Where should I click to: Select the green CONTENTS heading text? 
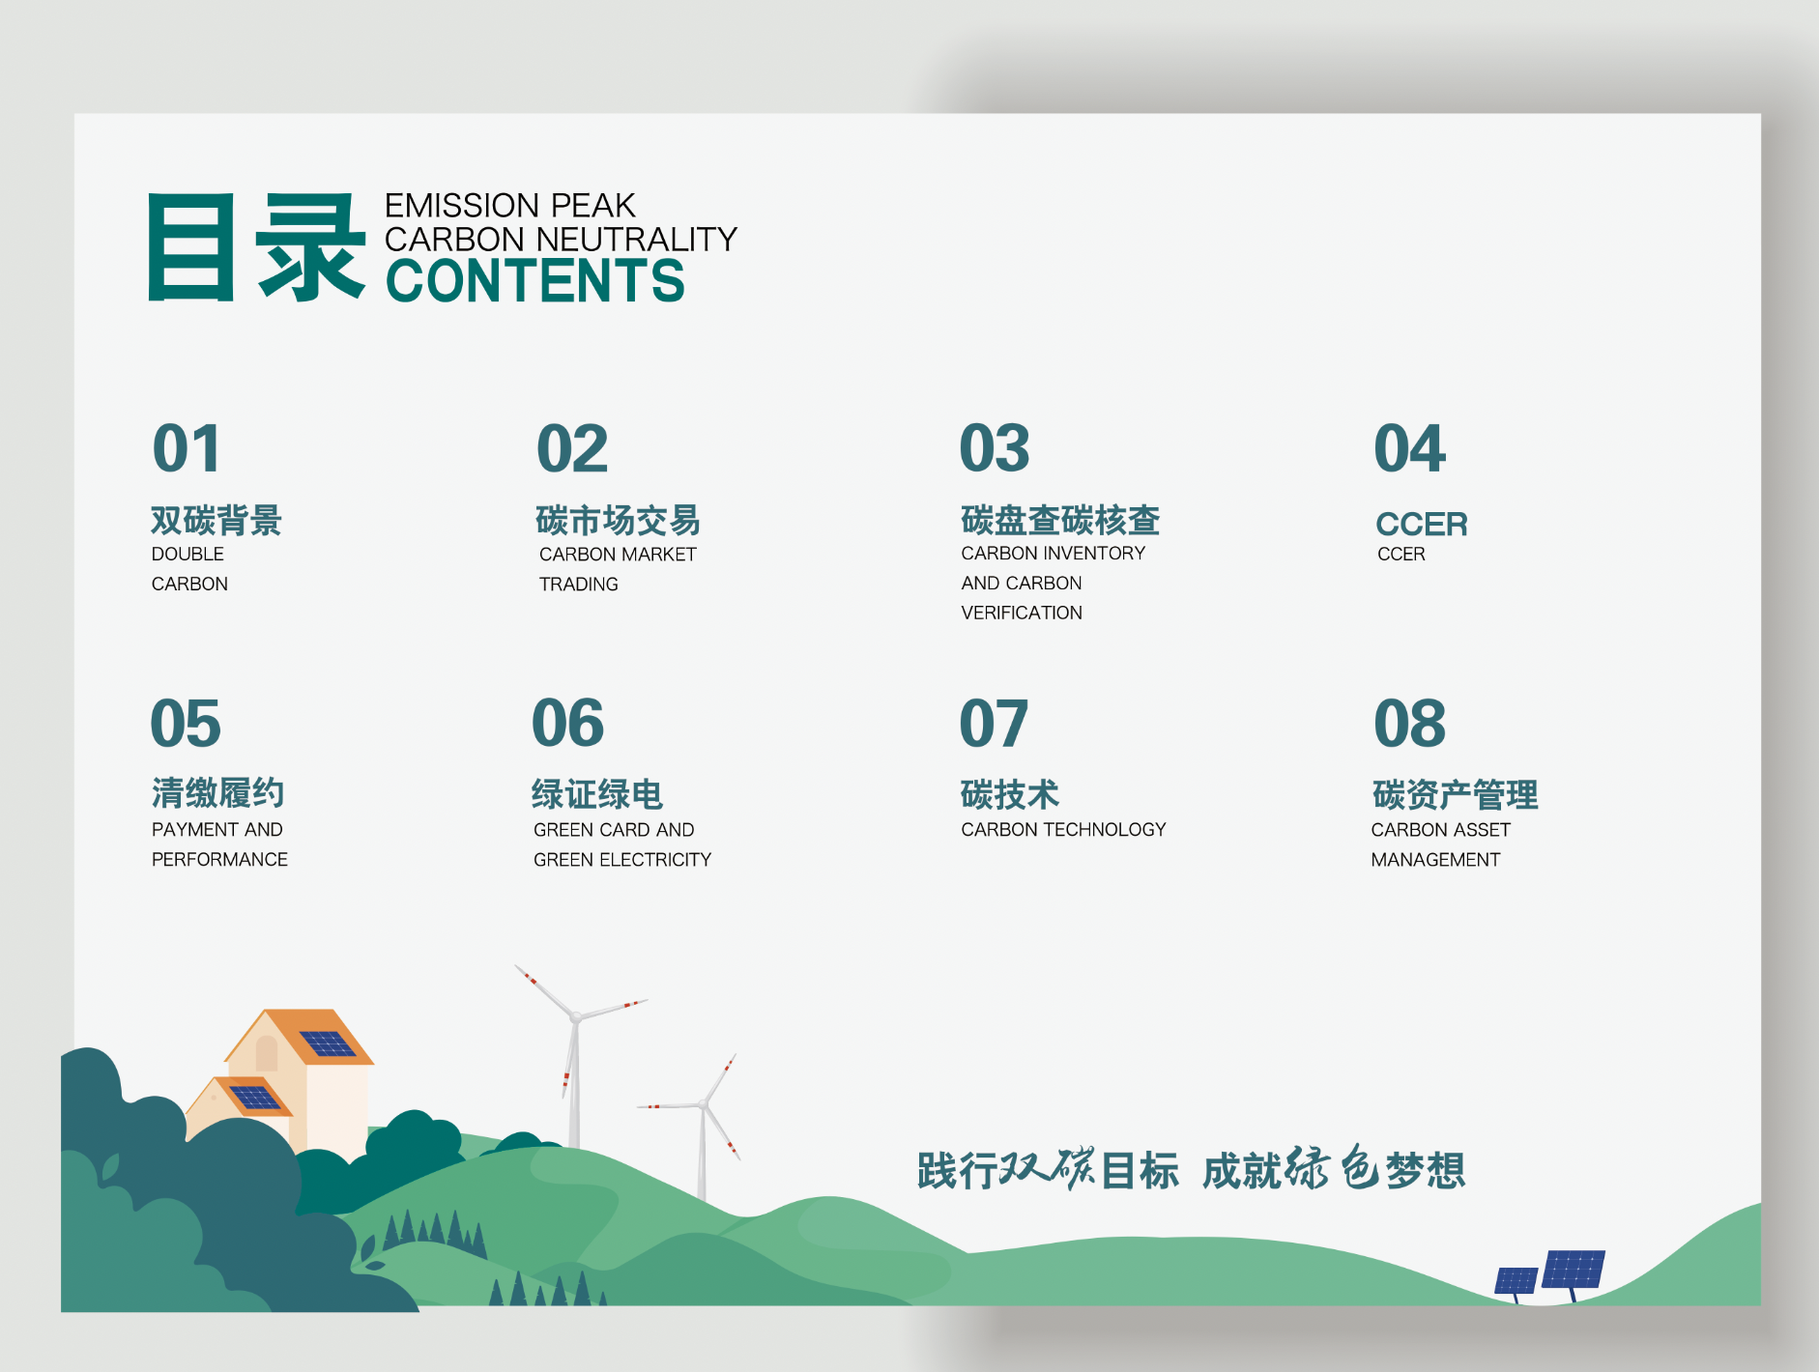pyautogui.click(x=534, y=281)
